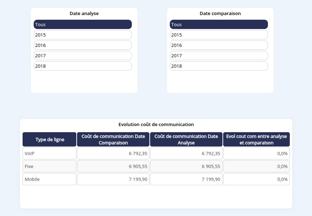Select 'Tous' in Date analyse list
The width and height of the screenshot is (312, 216).
click(82, 24)
